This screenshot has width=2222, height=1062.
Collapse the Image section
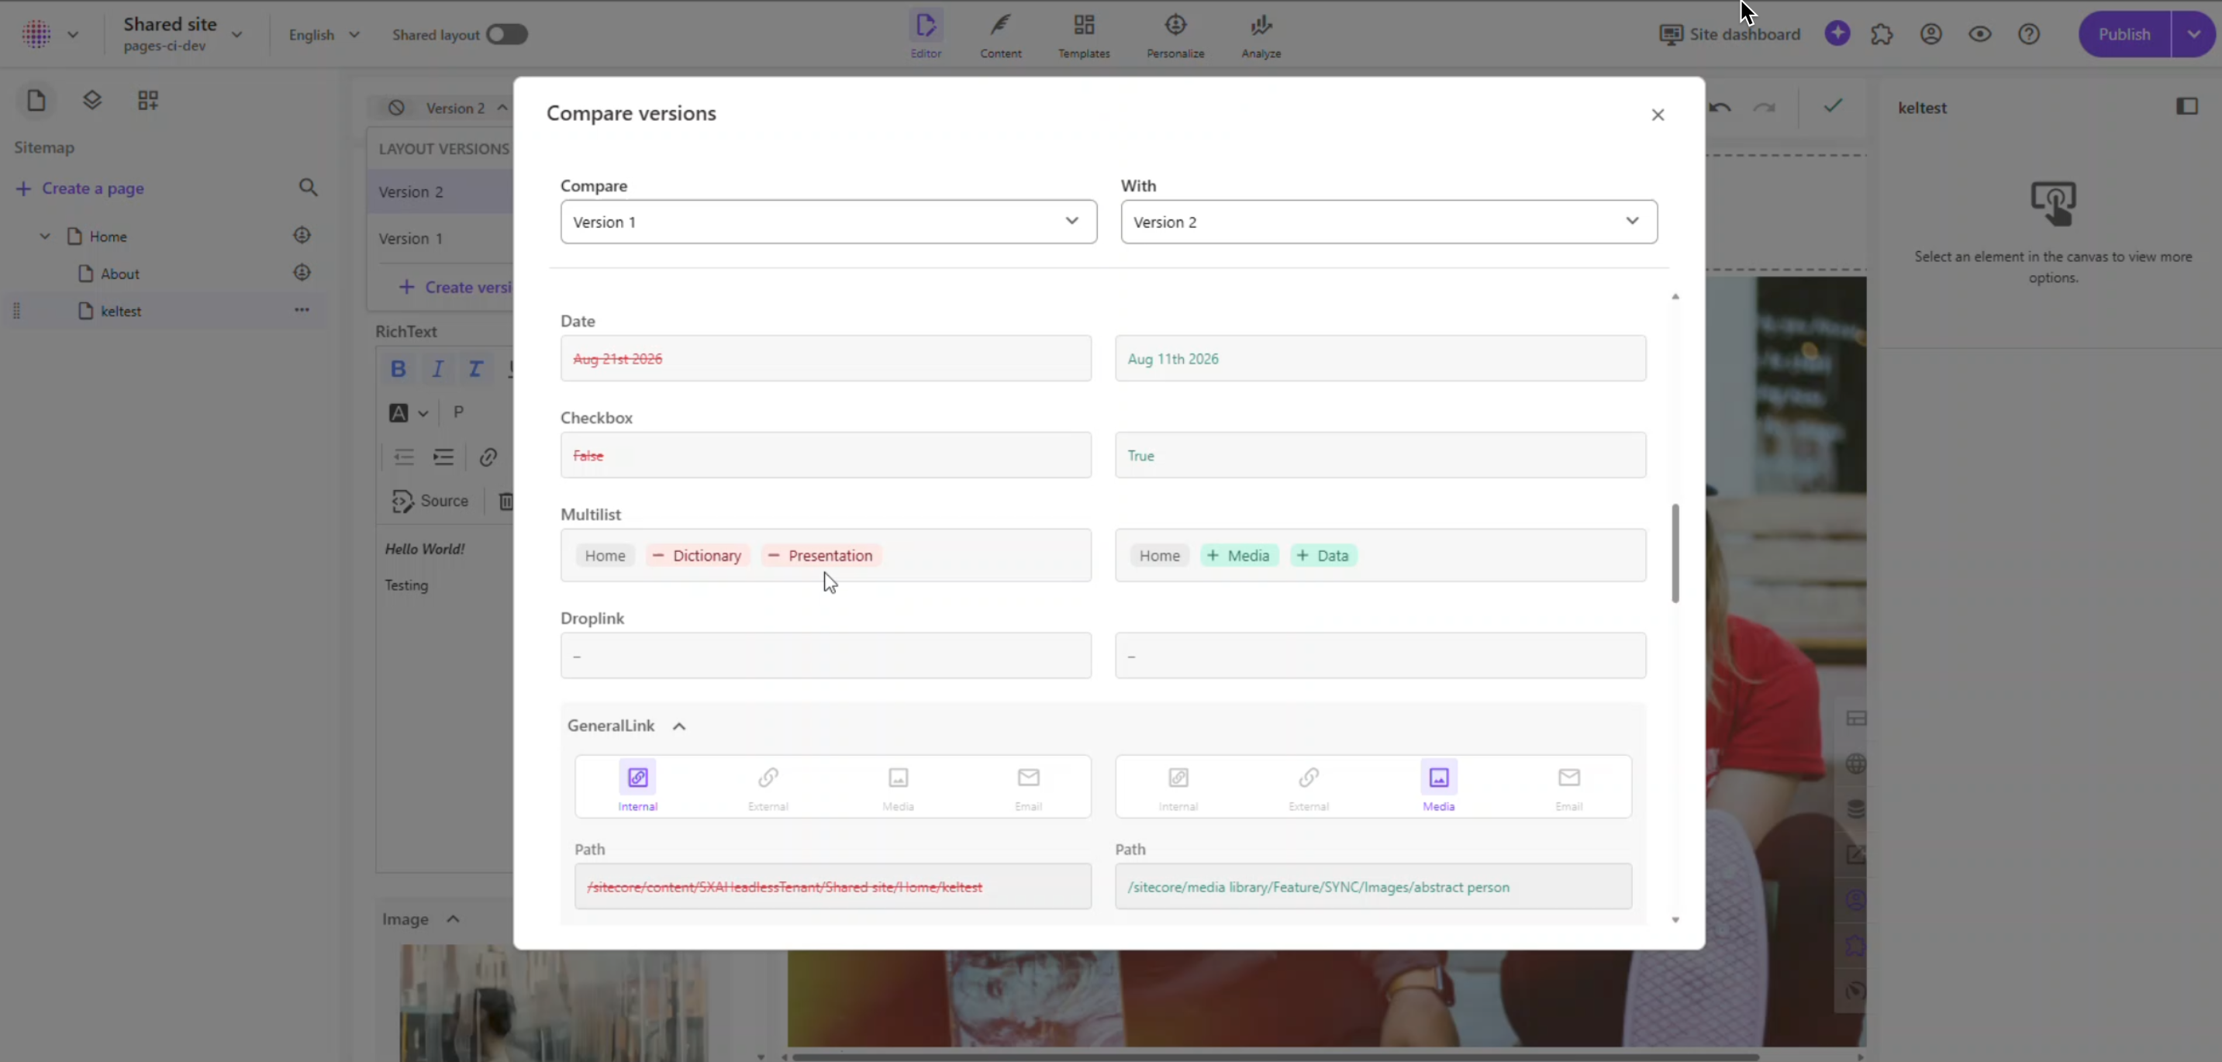453,919
